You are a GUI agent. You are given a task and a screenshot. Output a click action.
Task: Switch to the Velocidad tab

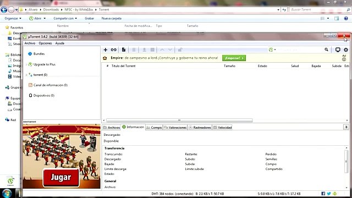coord(222,127)
